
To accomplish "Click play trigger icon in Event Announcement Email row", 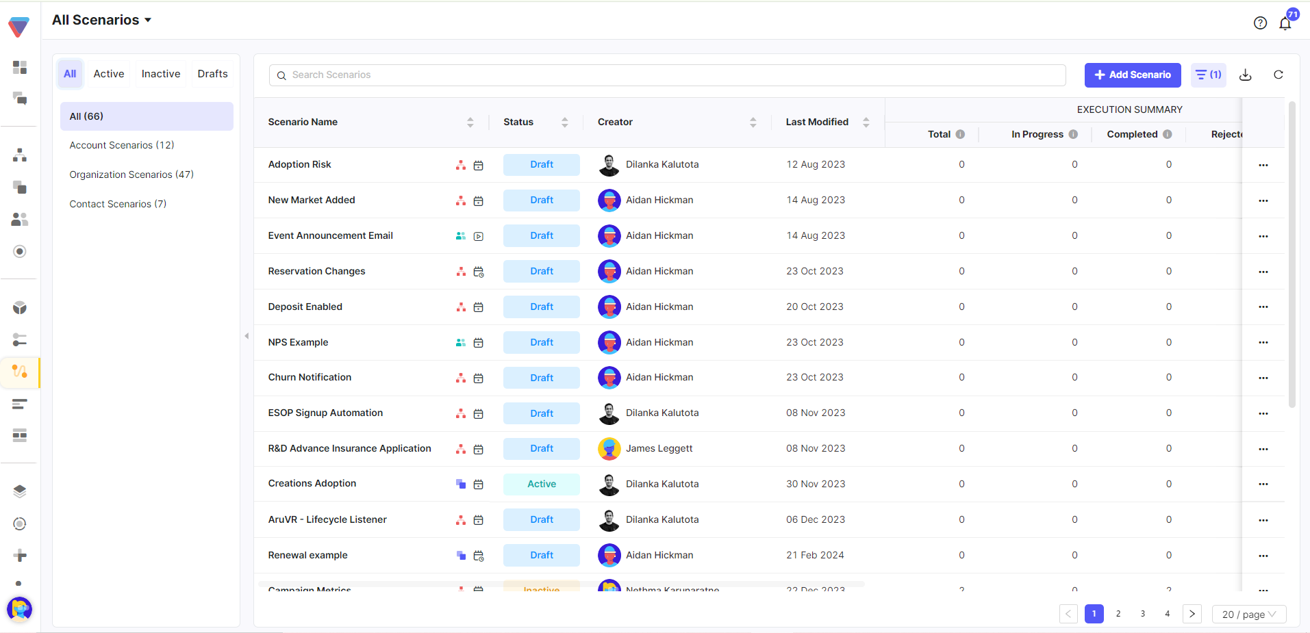I will [x=479, y=236].
